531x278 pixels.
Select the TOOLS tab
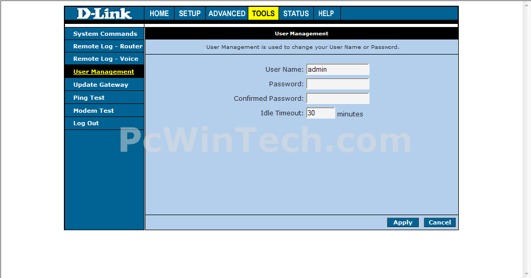tap(263, 14)
